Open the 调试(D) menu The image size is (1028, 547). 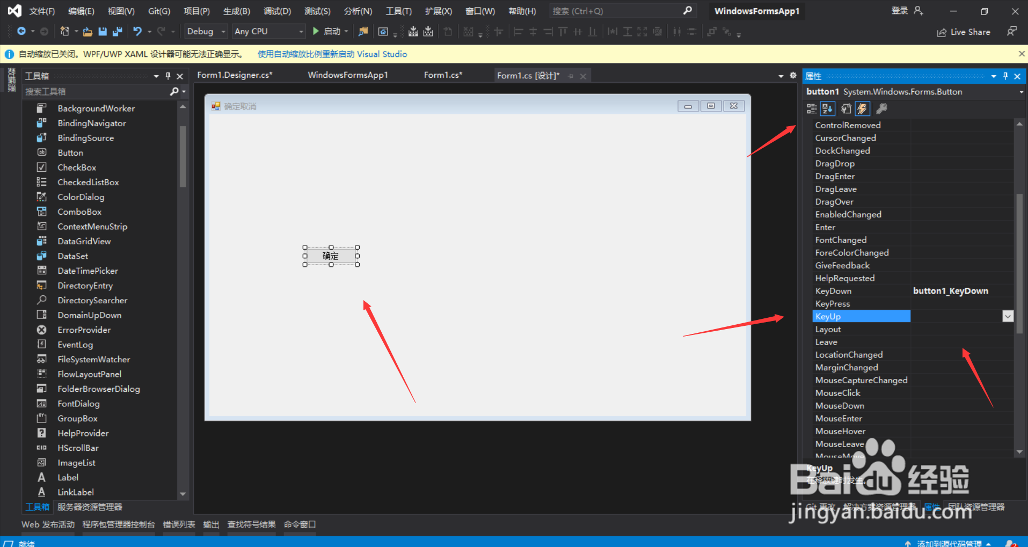[x=277, y=11]
